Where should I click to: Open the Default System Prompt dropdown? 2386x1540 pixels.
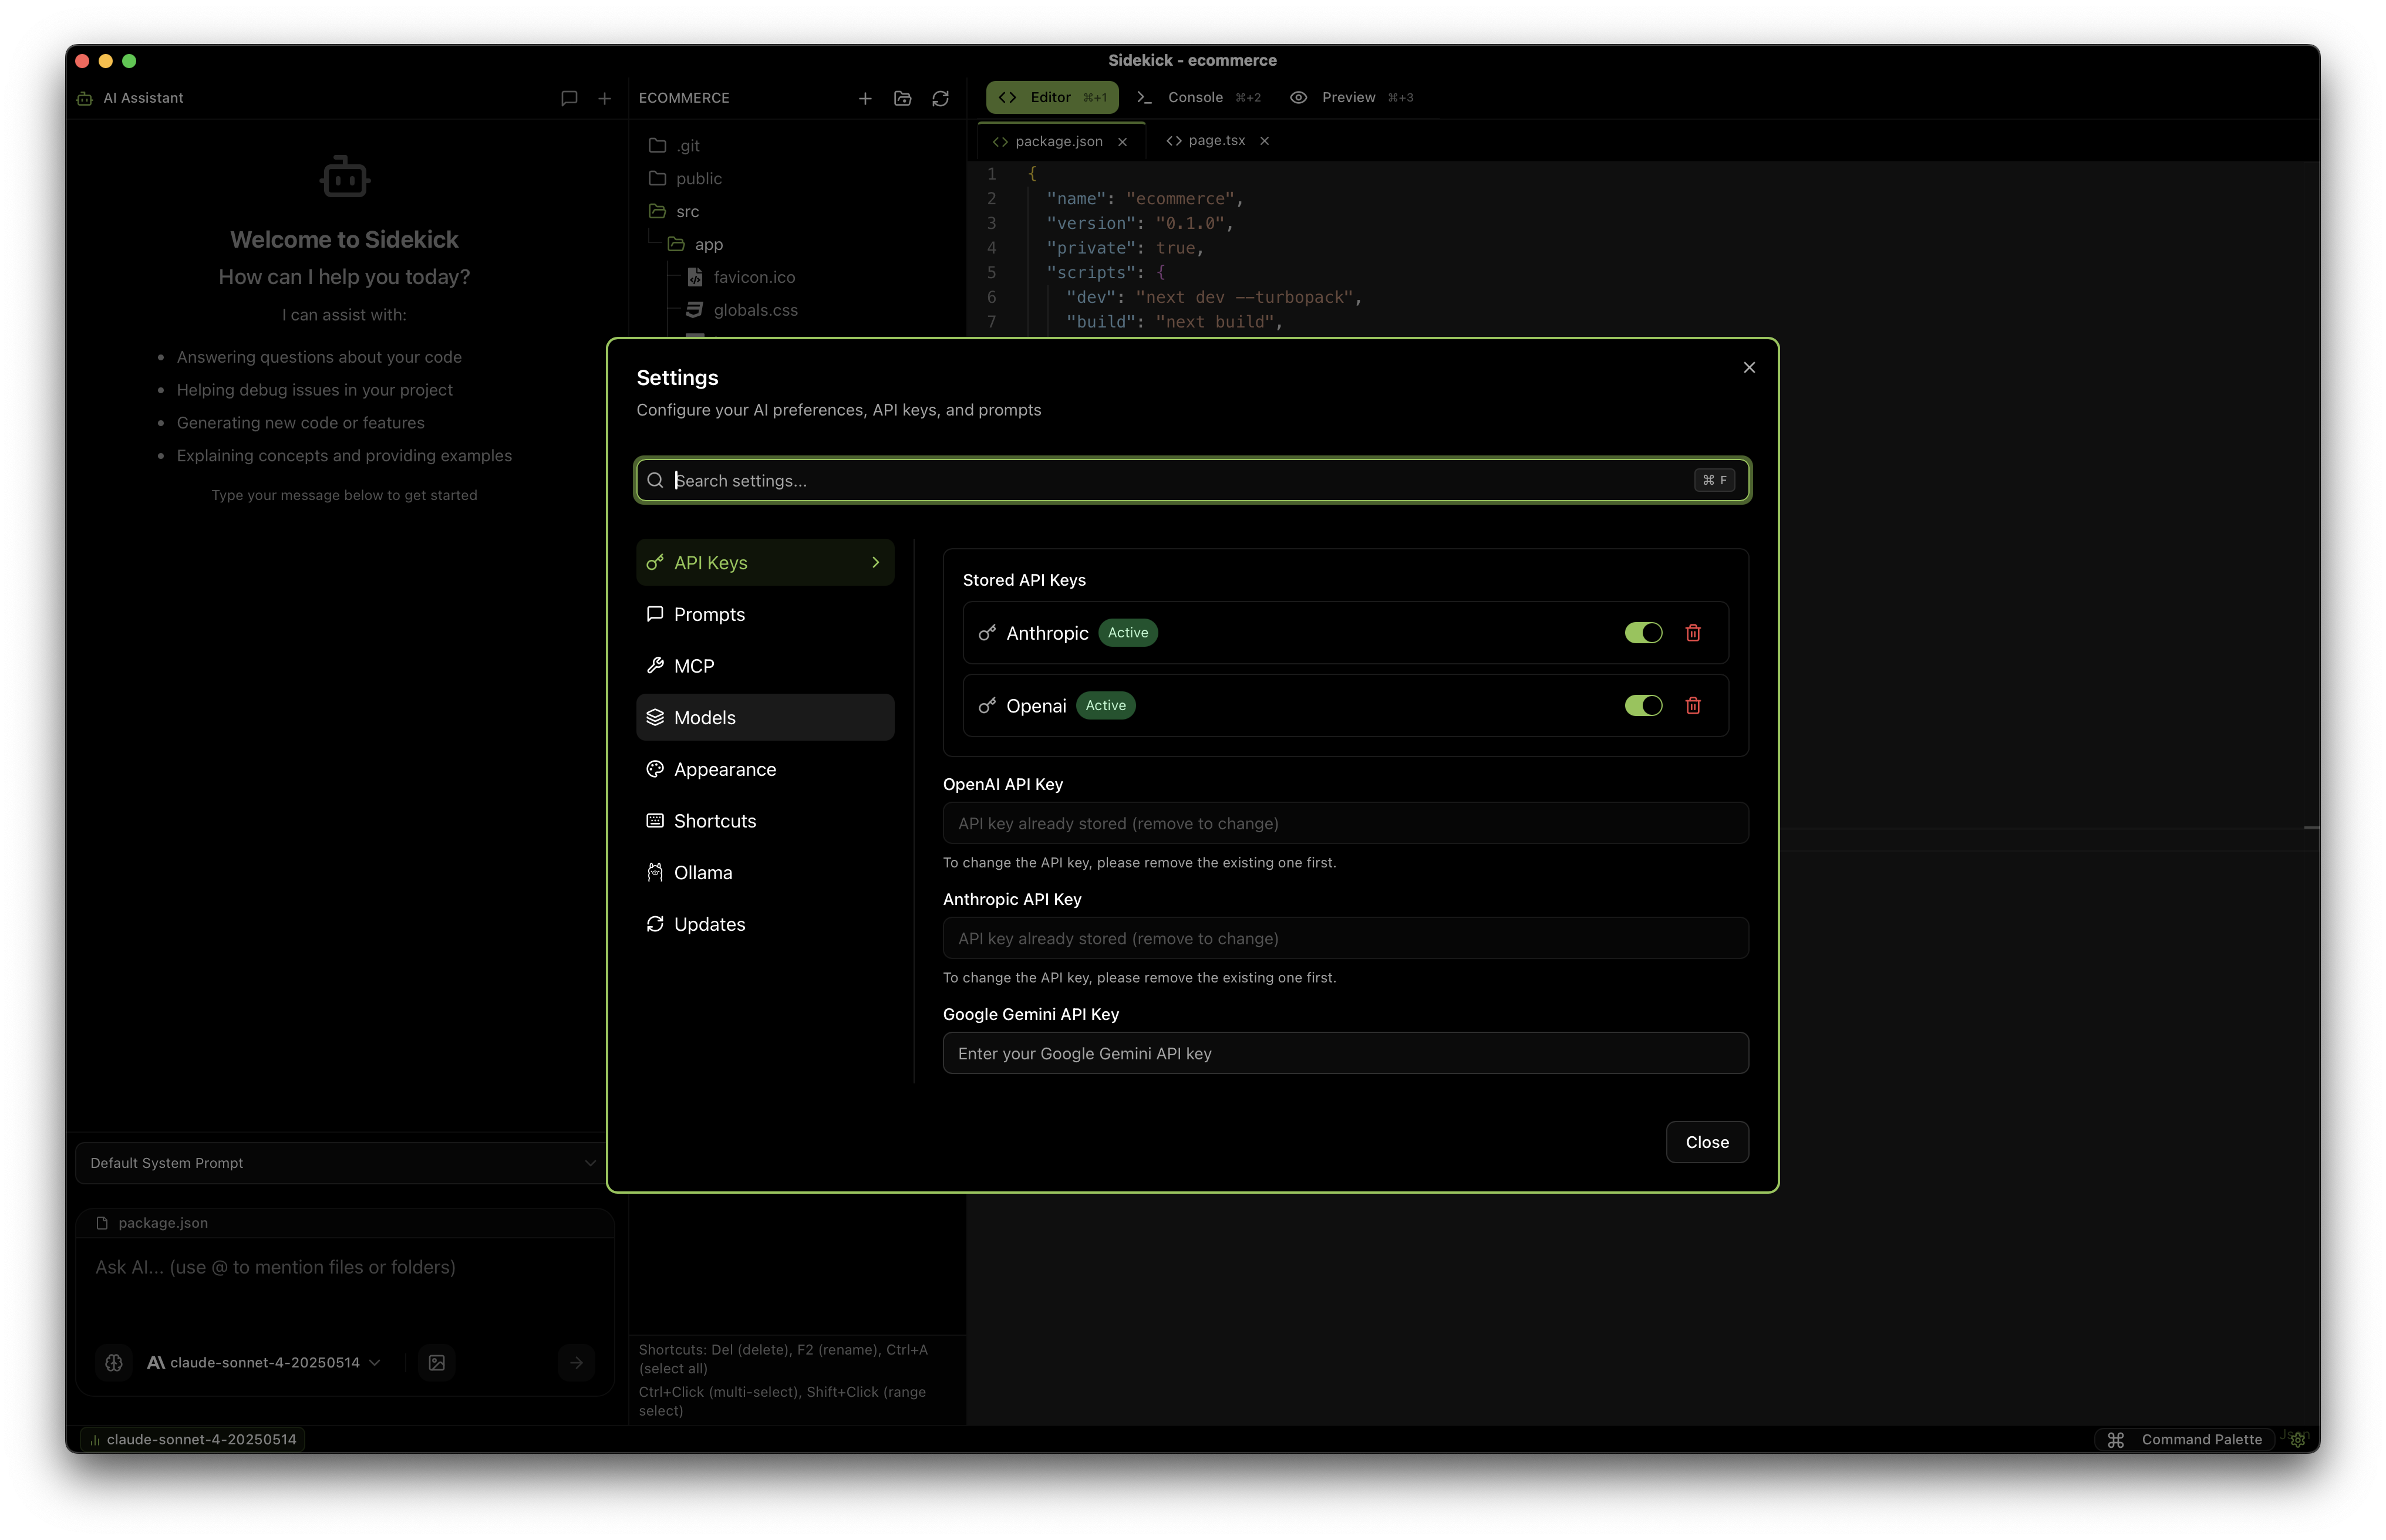(x=340, y=1163)
